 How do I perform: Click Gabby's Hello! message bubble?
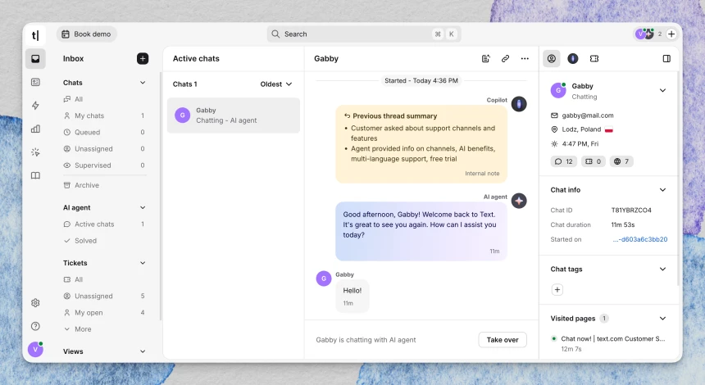[x=352, y=296]
